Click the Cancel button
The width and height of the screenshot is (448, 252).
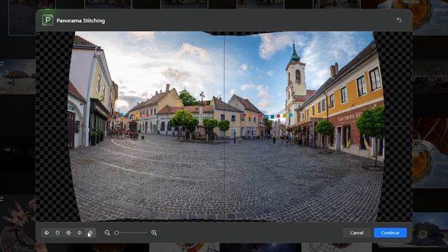click(357, 233)
